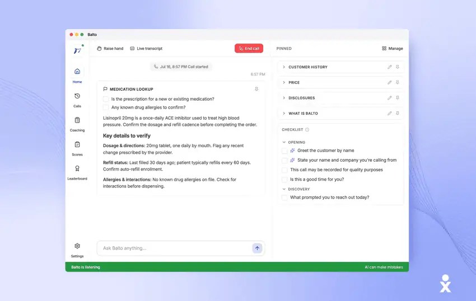Check 'Is this a good time for you?'
This screenshot has width=476, height=301.
click(284, 180)
